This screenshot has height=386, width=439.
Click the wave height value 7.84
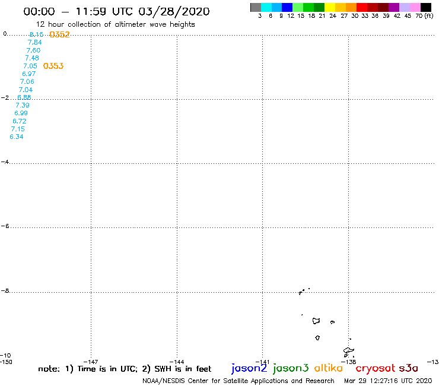35,42
